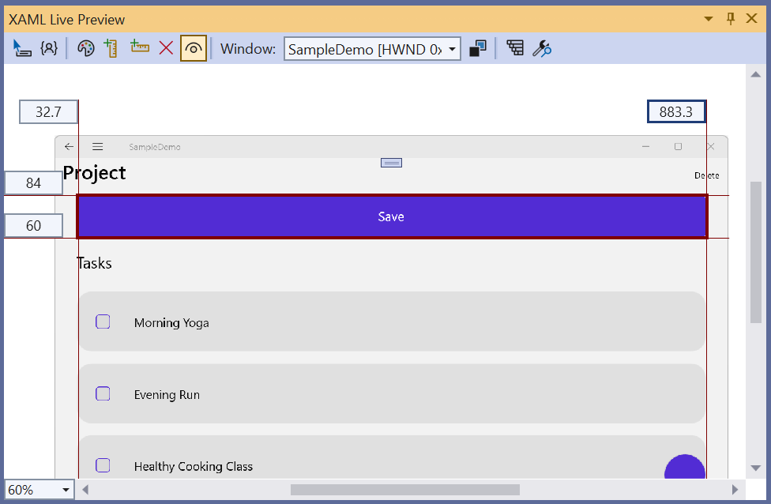The image size is (771, 504).
Task: Open the 60% zoom dropdown
Action: [39, 490]
